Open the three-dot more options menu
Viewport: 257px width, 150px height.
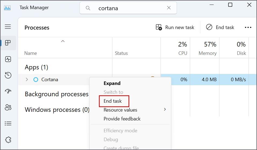pyautogui.click(x=248, y=27)
